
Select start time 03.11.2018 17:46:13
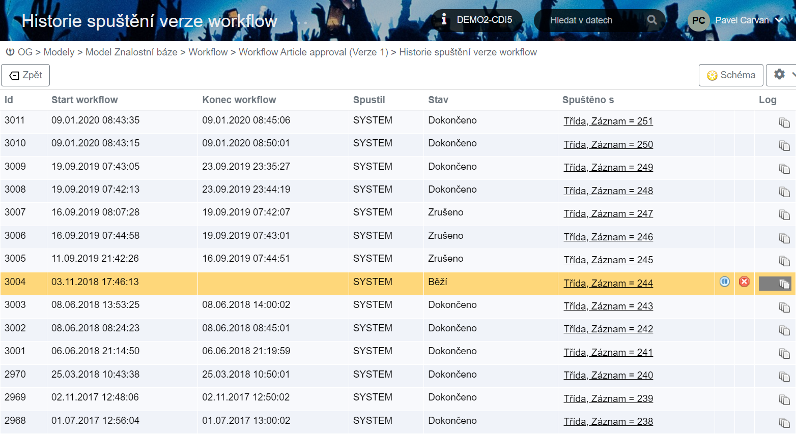(95, 282)
